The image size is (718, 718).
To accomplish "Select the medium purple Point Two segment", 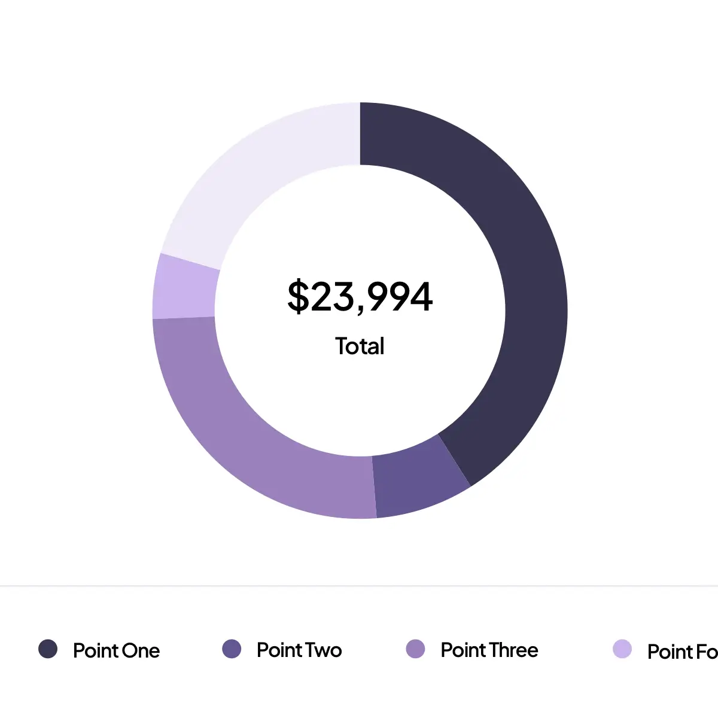I will tap(419, 482).
